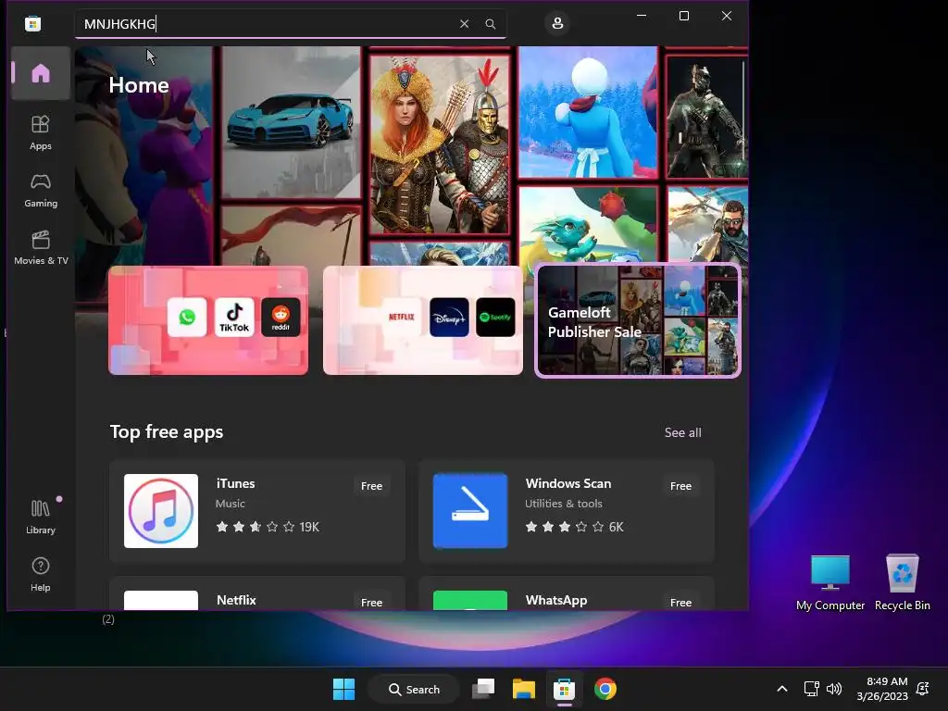Click the Windows Scan star rating 6K

(574, 527)
